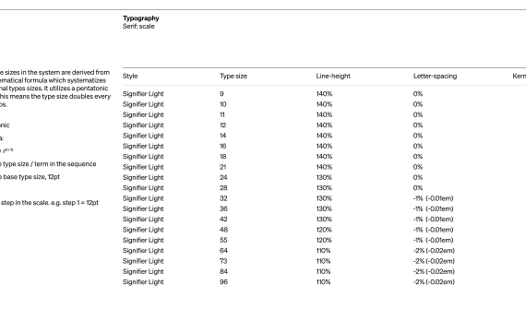Click the partially visible Kern column header

pyautogui.click(x=520, y=77)
